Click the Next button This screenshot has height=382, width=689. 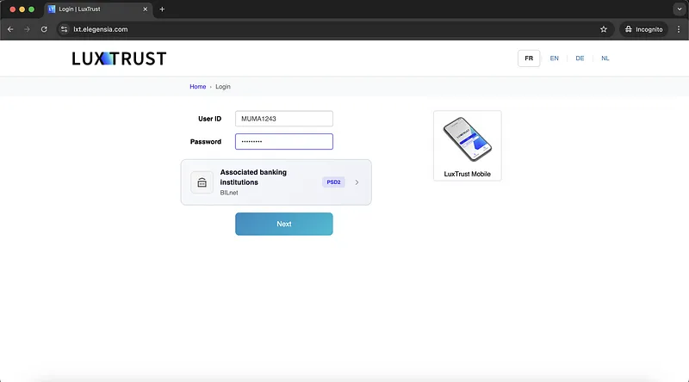click(284, 224)
